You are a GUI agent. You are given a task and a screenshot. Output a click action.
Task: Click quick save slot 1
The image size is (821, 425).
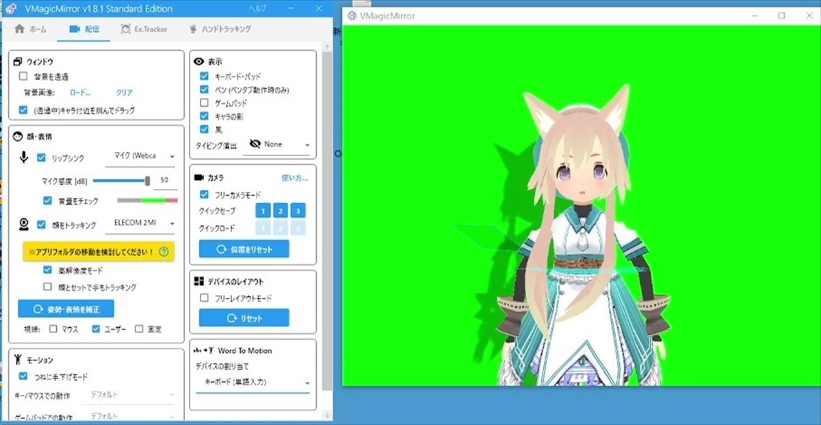click(263, 211)
